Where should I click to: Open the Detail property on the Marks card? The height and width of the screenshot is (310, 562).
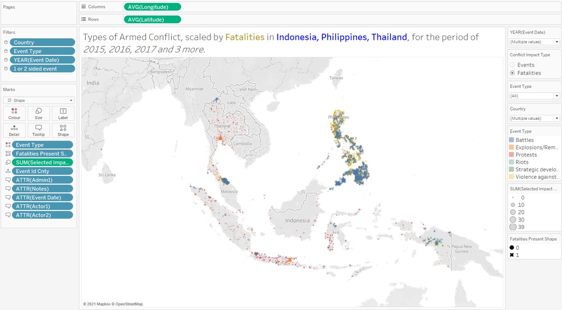(x=14, y=130)
